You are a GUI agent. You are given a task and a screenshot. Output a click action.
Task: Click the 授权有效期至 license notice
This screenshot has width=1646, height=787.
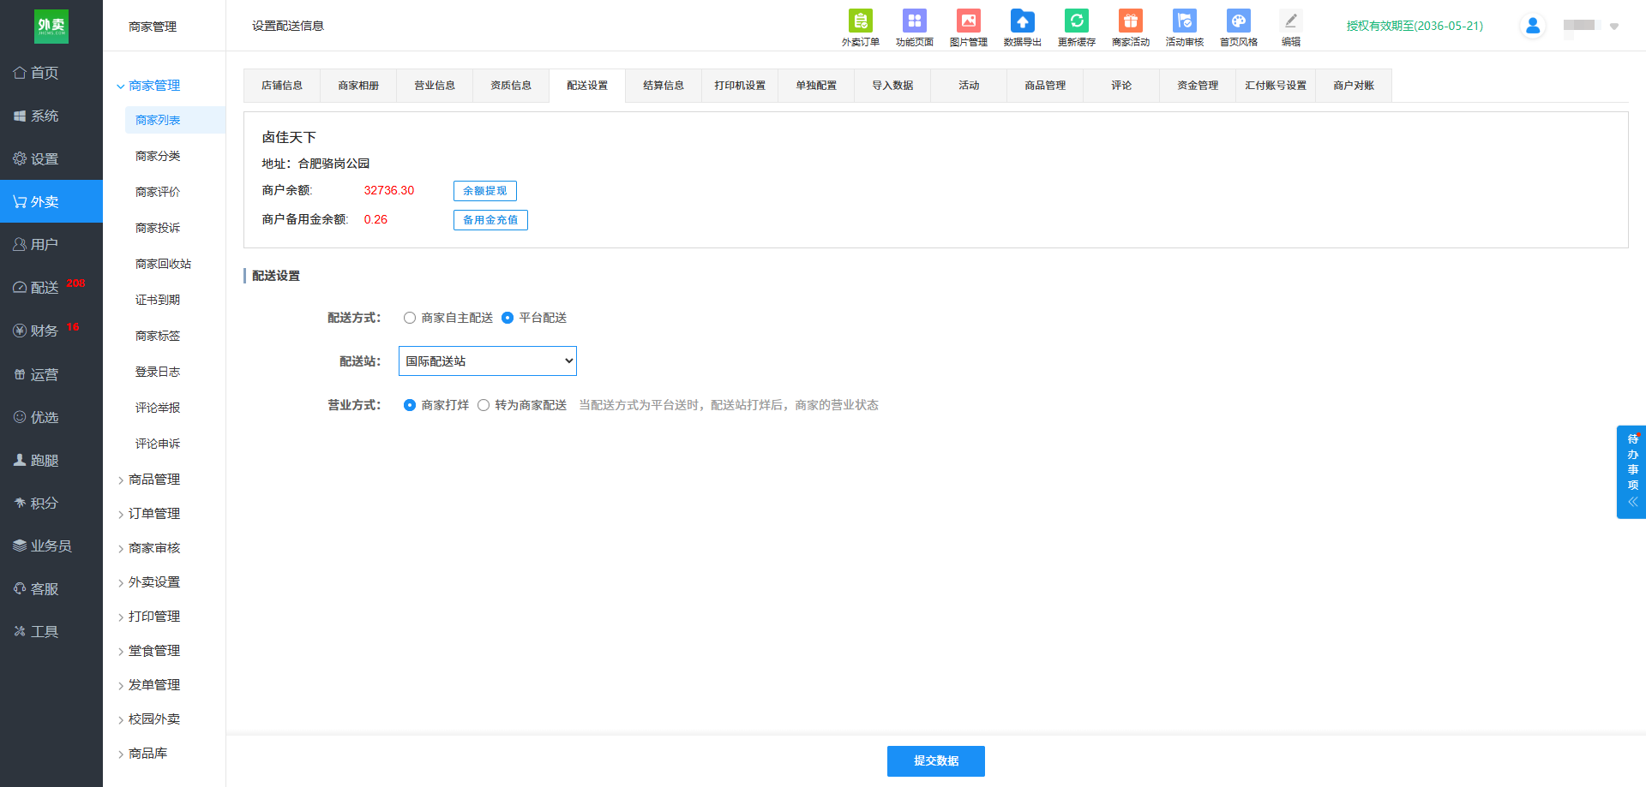(x=1415, y=26)
